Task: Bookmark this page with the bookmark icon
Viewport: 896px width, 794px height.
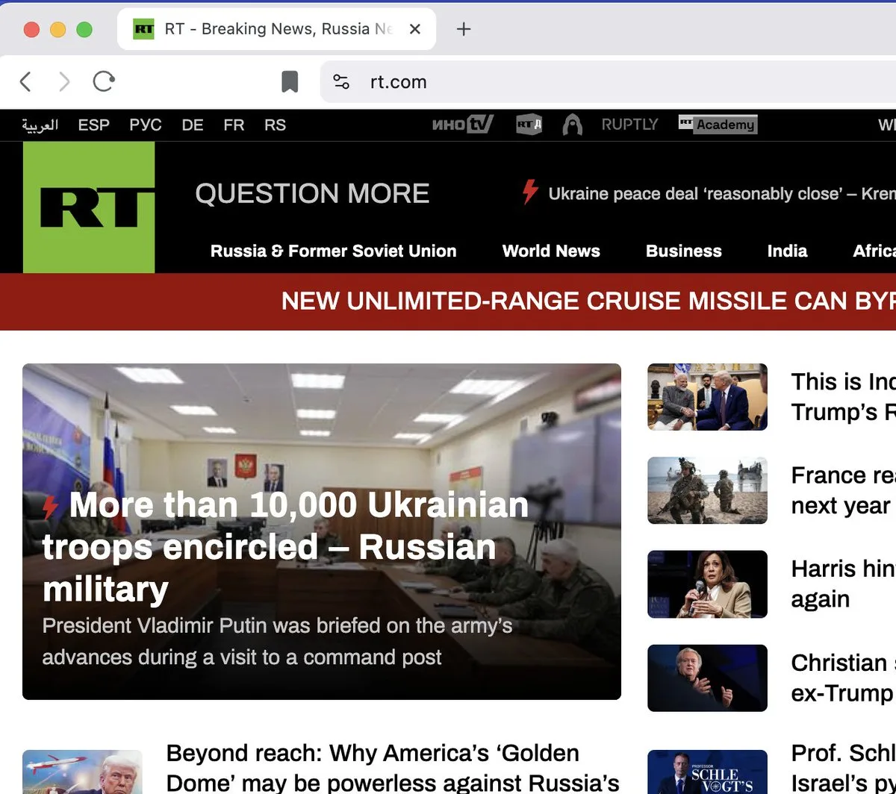Action: coord(290,81)
